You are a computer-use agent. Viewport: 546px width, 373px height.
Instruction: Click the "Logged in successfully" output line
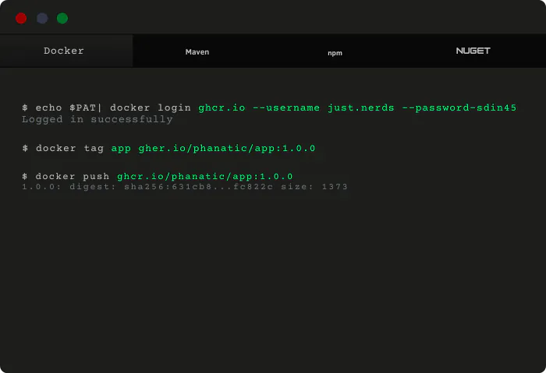point(97,119)
